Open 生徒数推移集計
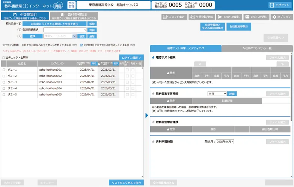 point(239,26)
